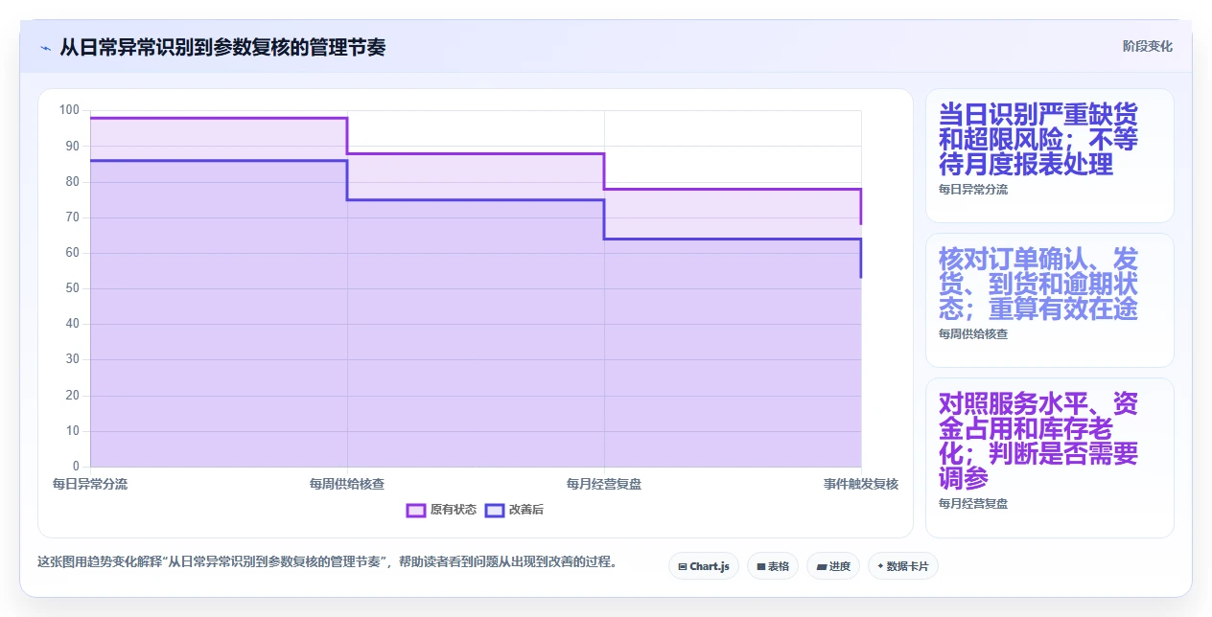Click the 每日异常分流 x-axis label
Image resolution: width=1212 pixels, height=617 pixels.
click(90, 485)
